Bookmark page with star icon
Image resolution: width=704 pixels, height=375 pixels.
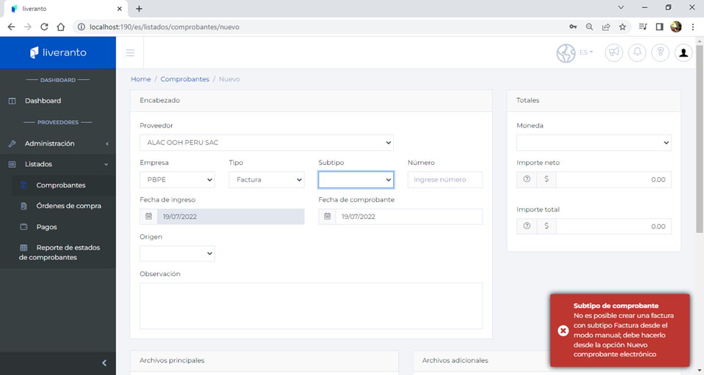(x=623, y=27)
